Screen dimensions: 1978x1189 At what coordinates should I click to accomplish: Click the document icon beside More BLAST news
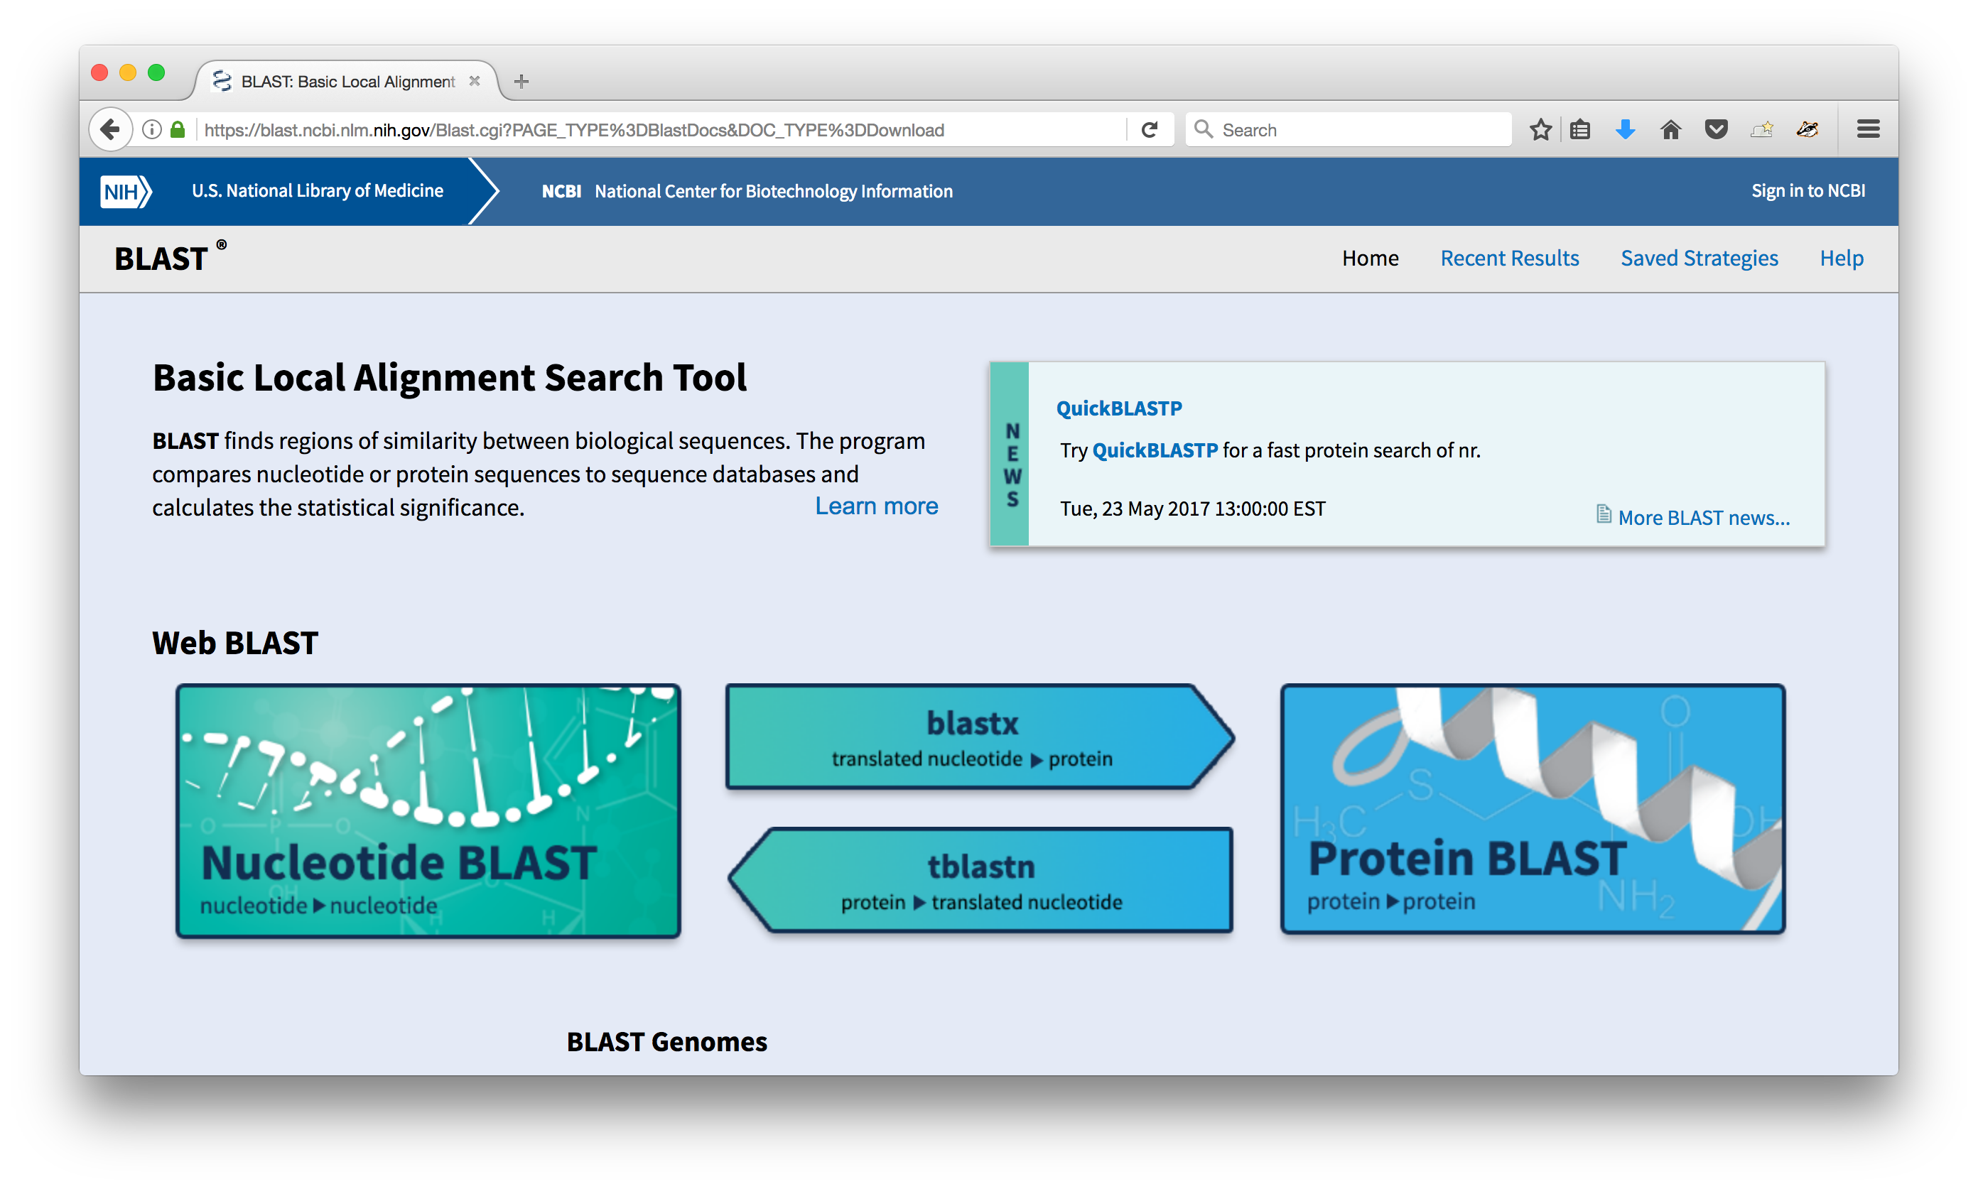tap(1603, 514)
